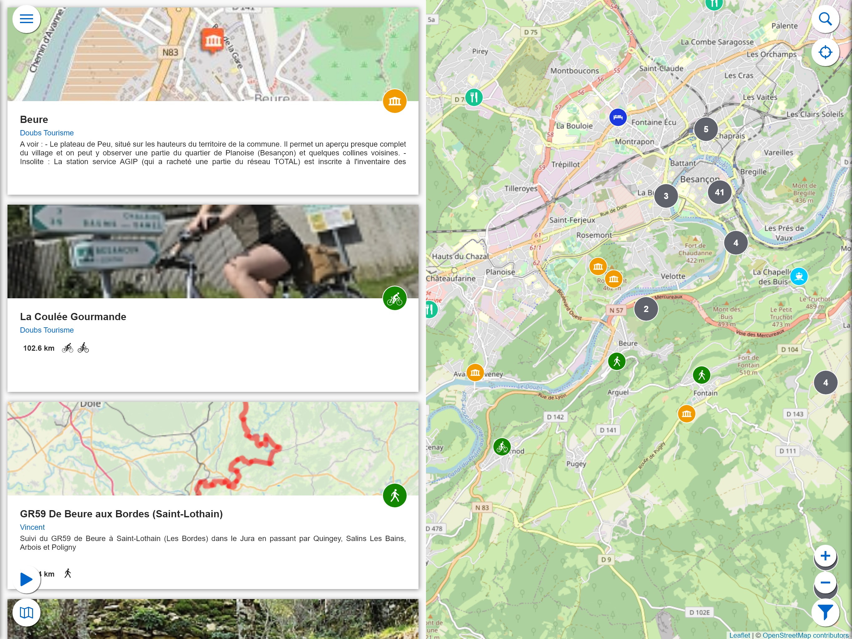Open the La Coulée Gourmande card title
The height and width of the screenshot is (639, 852).
click(x=73, y=317)
